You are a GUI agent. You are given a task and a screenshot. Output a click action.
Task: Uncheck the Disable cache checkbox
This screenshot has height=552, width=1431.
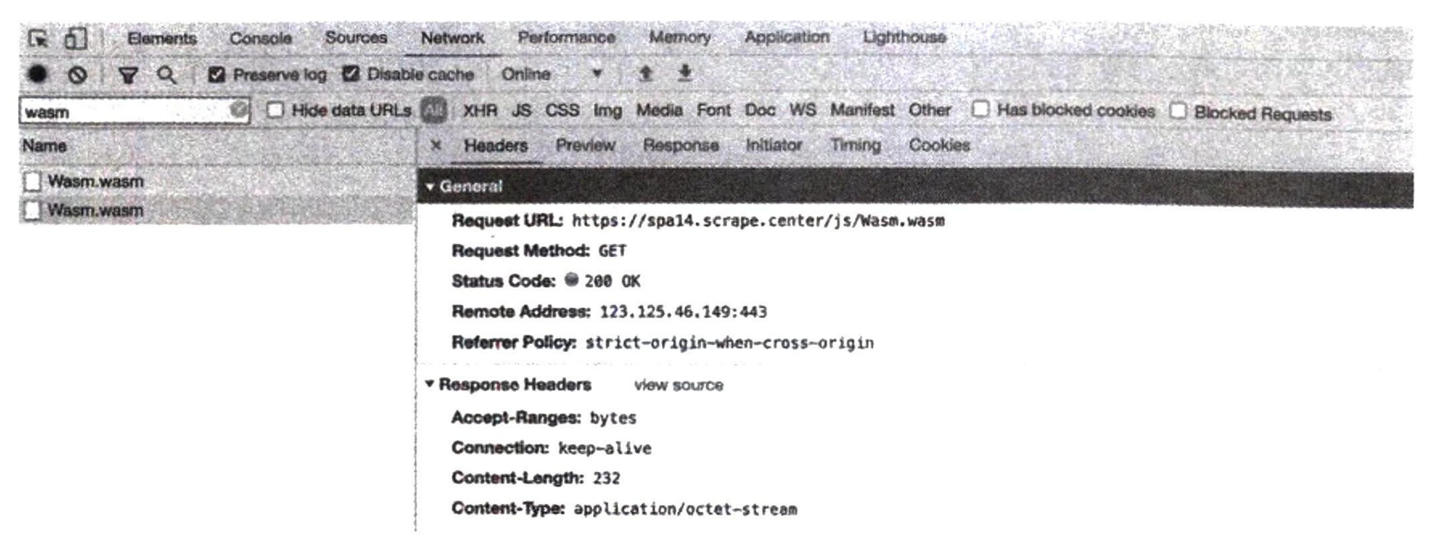click(351, 74)
